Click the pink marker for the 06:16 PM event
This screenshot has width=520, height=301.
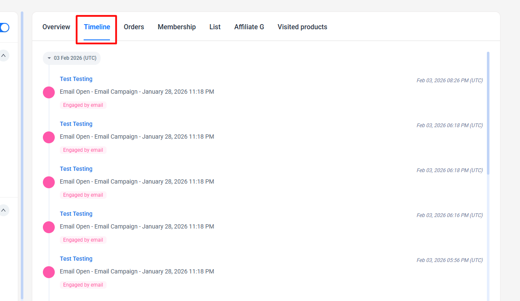coord(49,227)
